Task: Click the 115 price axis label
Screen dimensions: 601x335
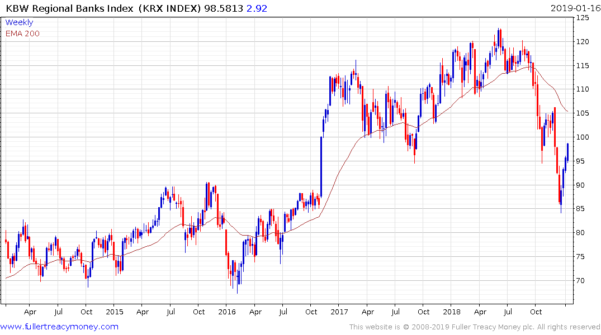Action: pos(583,65)
